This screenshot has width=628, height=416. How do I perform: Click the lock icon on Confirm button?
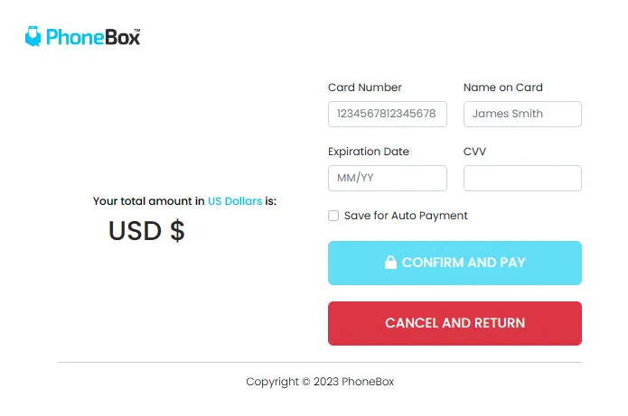click(x=390, y=263)
